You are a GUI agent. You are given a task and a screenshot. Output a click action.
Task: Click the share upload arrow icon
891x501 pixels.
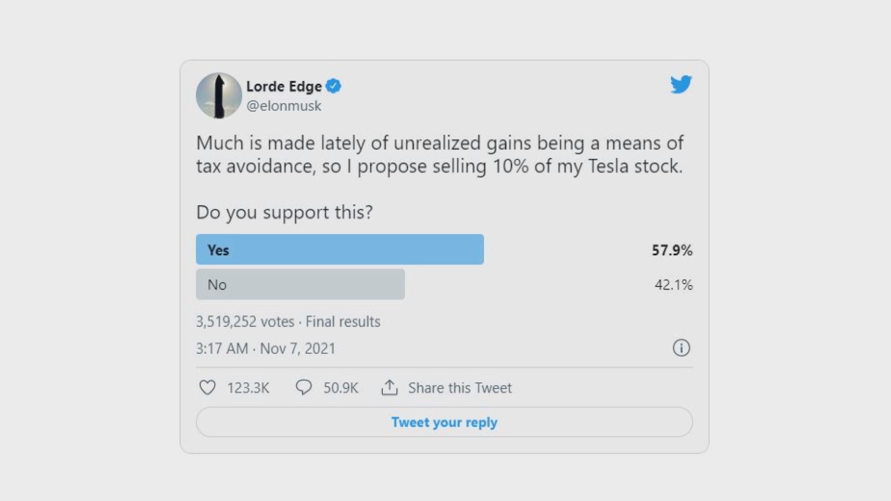pos(389,387)
